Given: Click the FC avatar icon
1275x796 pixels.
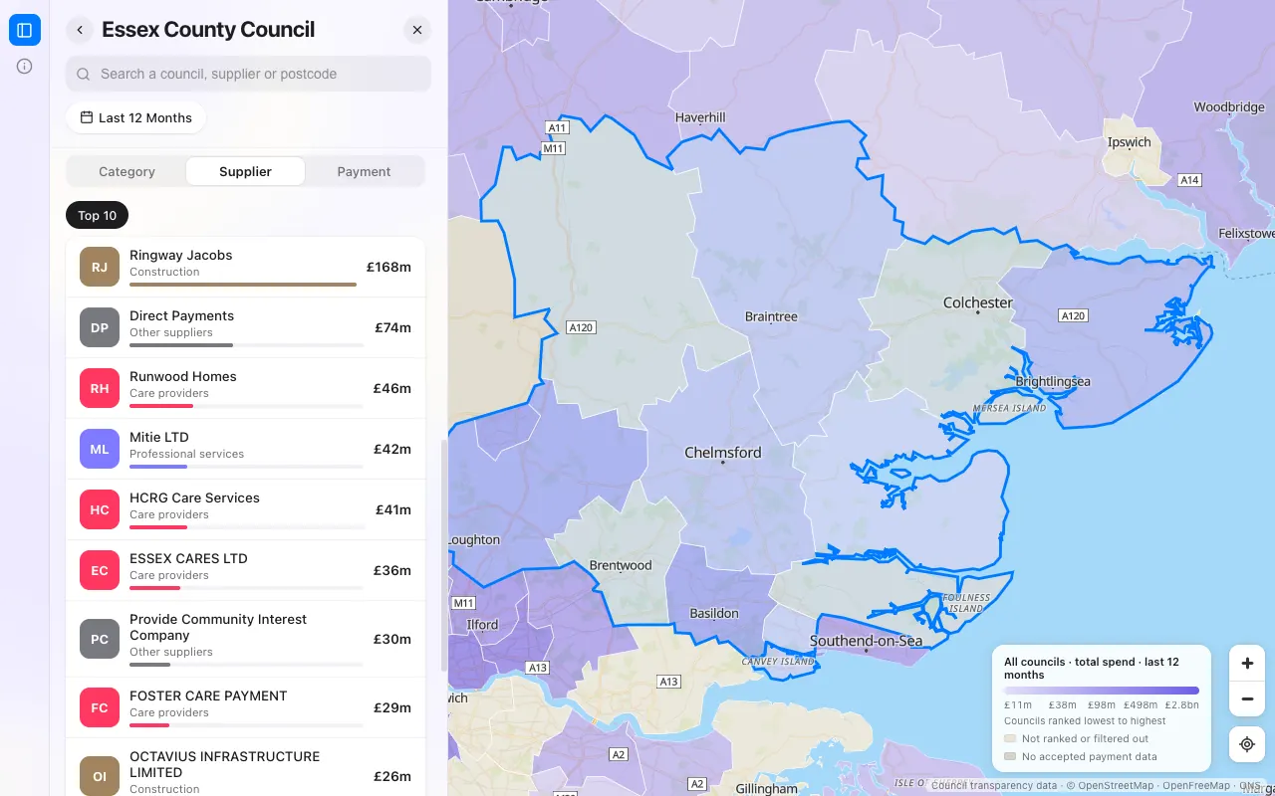Looking at the screenshot, I should pyautogui.click(x=100, y=707).
